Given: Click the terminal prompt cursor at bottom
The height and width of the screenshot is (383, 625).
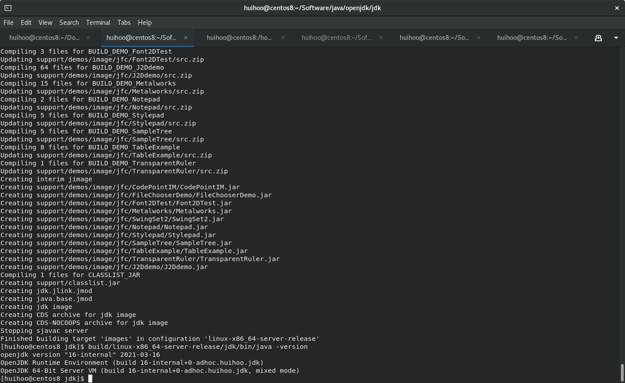Looking at the screenshot, I should point(90,379).
